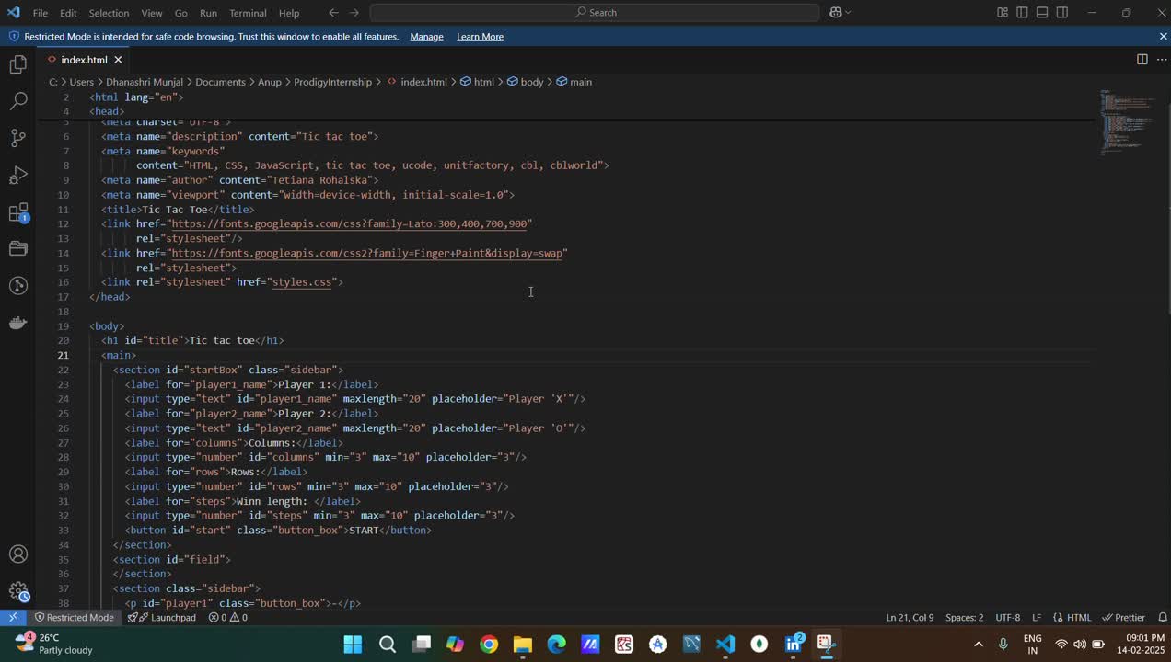Toggle the Secondary Side Bar
Viewport: 1171px width, 662px height.
point(1062,12)
